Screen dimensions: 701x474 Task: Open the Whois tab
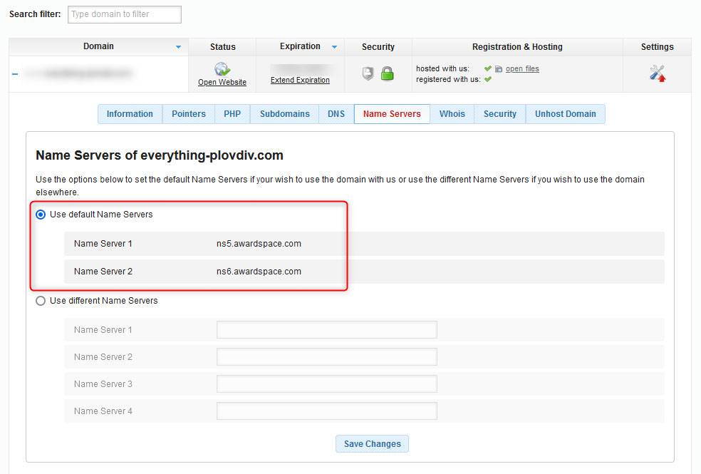point(452,113)
